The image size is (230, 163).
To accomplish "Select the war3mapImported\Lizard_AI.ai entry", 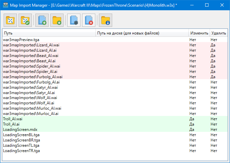I will coord(115,50).
